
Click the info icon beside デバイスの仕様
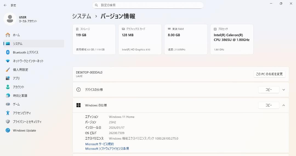coord(79,90)
